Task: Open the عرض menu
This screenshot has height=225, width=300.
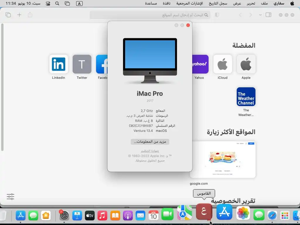Action: pyautogui.click(x=237, y=4)
